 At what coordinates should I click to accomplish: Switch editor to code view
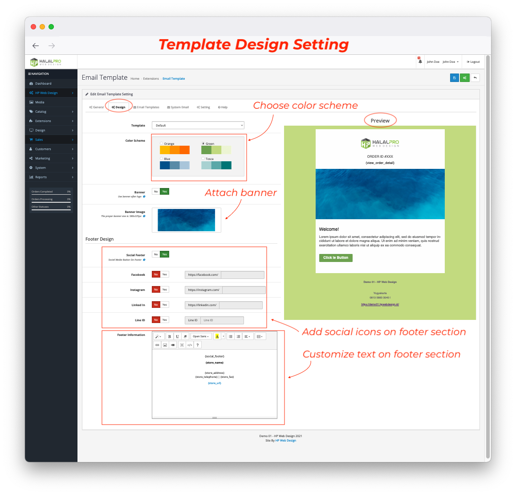click(190, 345)
